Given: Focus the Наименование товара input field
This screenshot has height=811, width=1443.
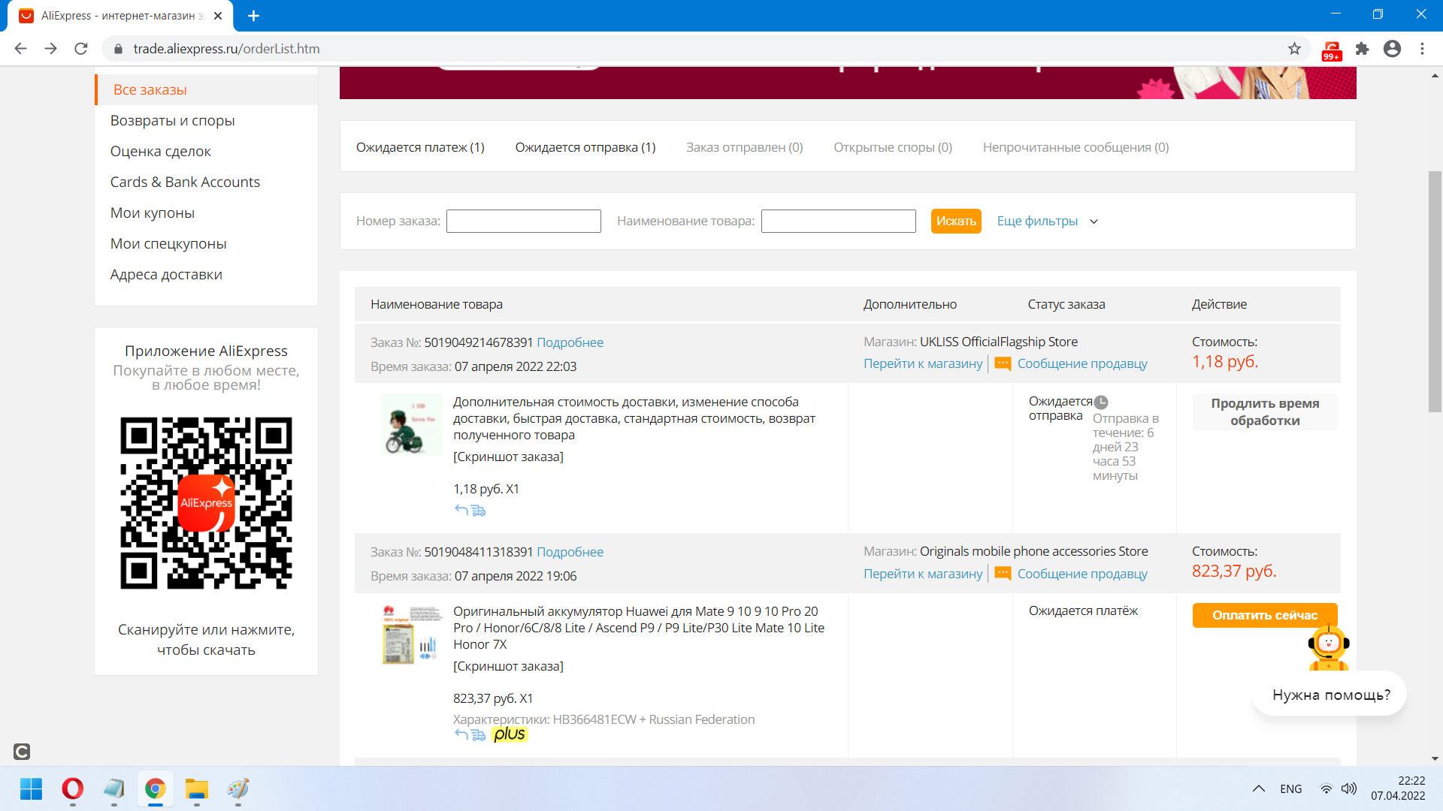Looking at the screenshot, I should point(839,221).
